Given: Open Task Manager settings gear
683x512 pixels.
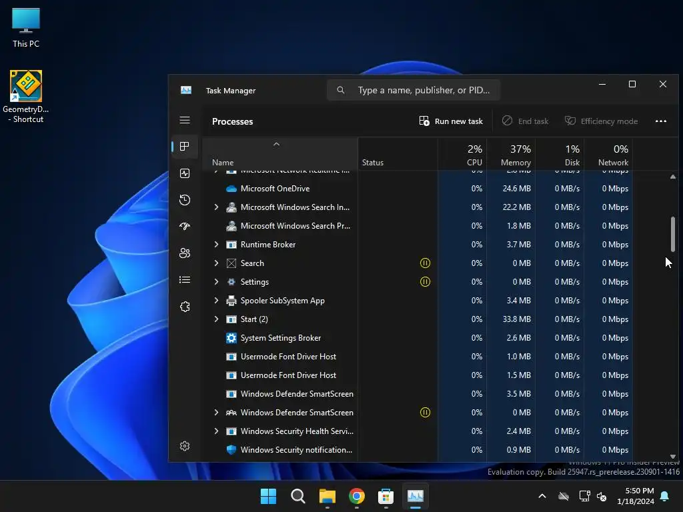Looking at the screenshot, I should [185, 446].
